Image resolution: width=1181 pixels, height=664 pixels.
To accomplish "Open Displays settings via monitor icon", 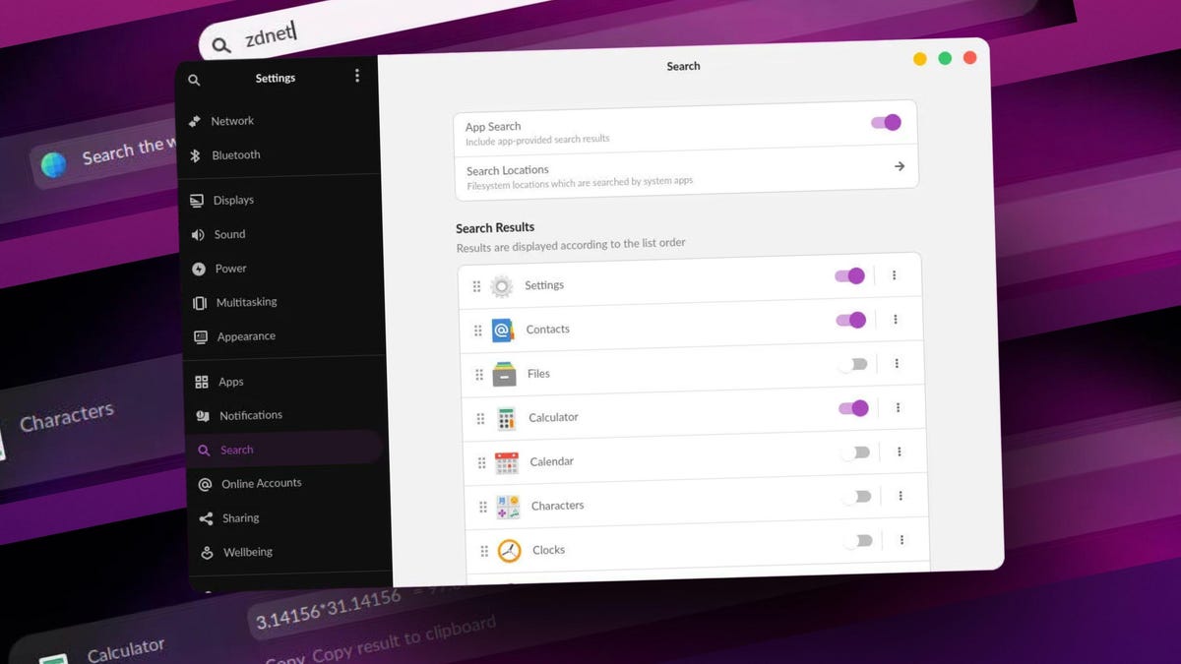I will click(x=197, y=200).
